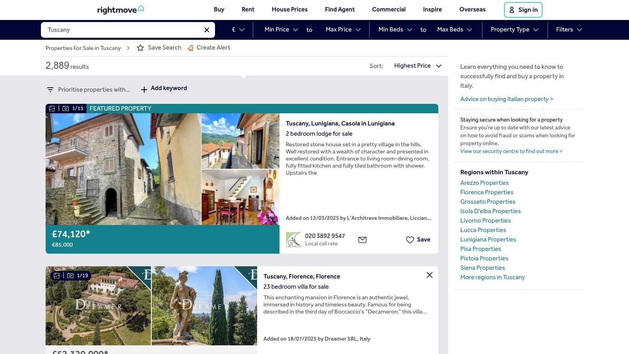The width and height of the screenshot is (629, 354).
Task: Expand the Max Price dropdown
Action: click(x=343, y=29)
